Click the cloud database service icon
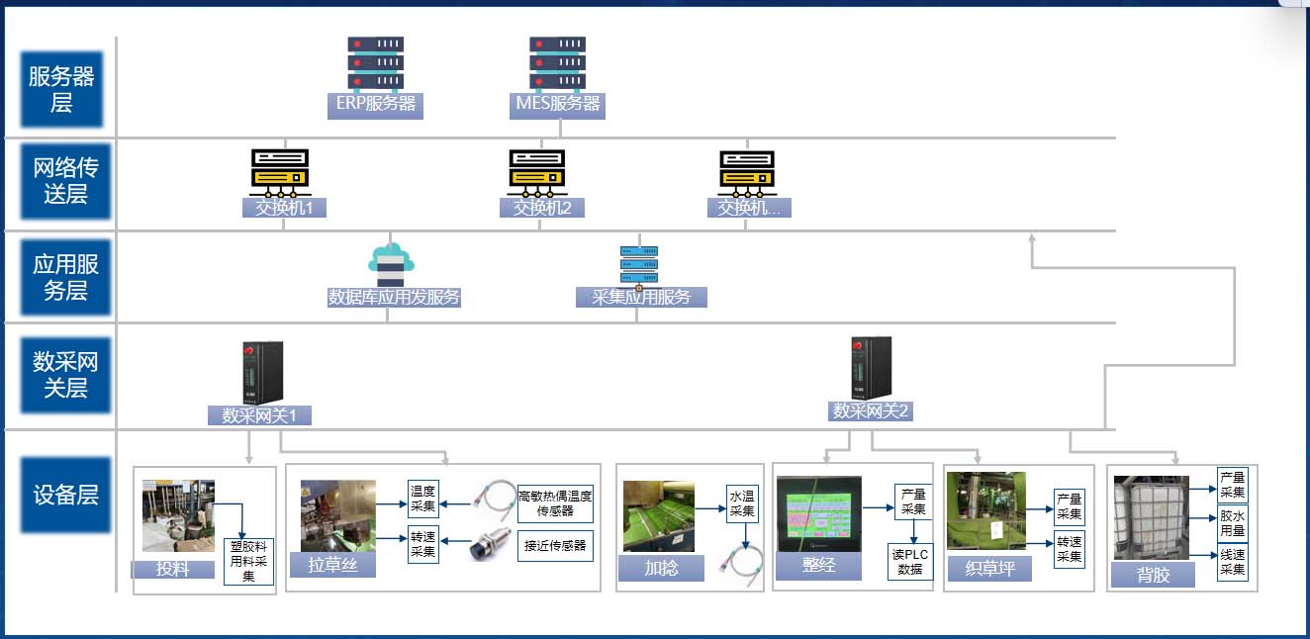The height and width of the screenshot is (639, 1310). click(x=391, y=263)
